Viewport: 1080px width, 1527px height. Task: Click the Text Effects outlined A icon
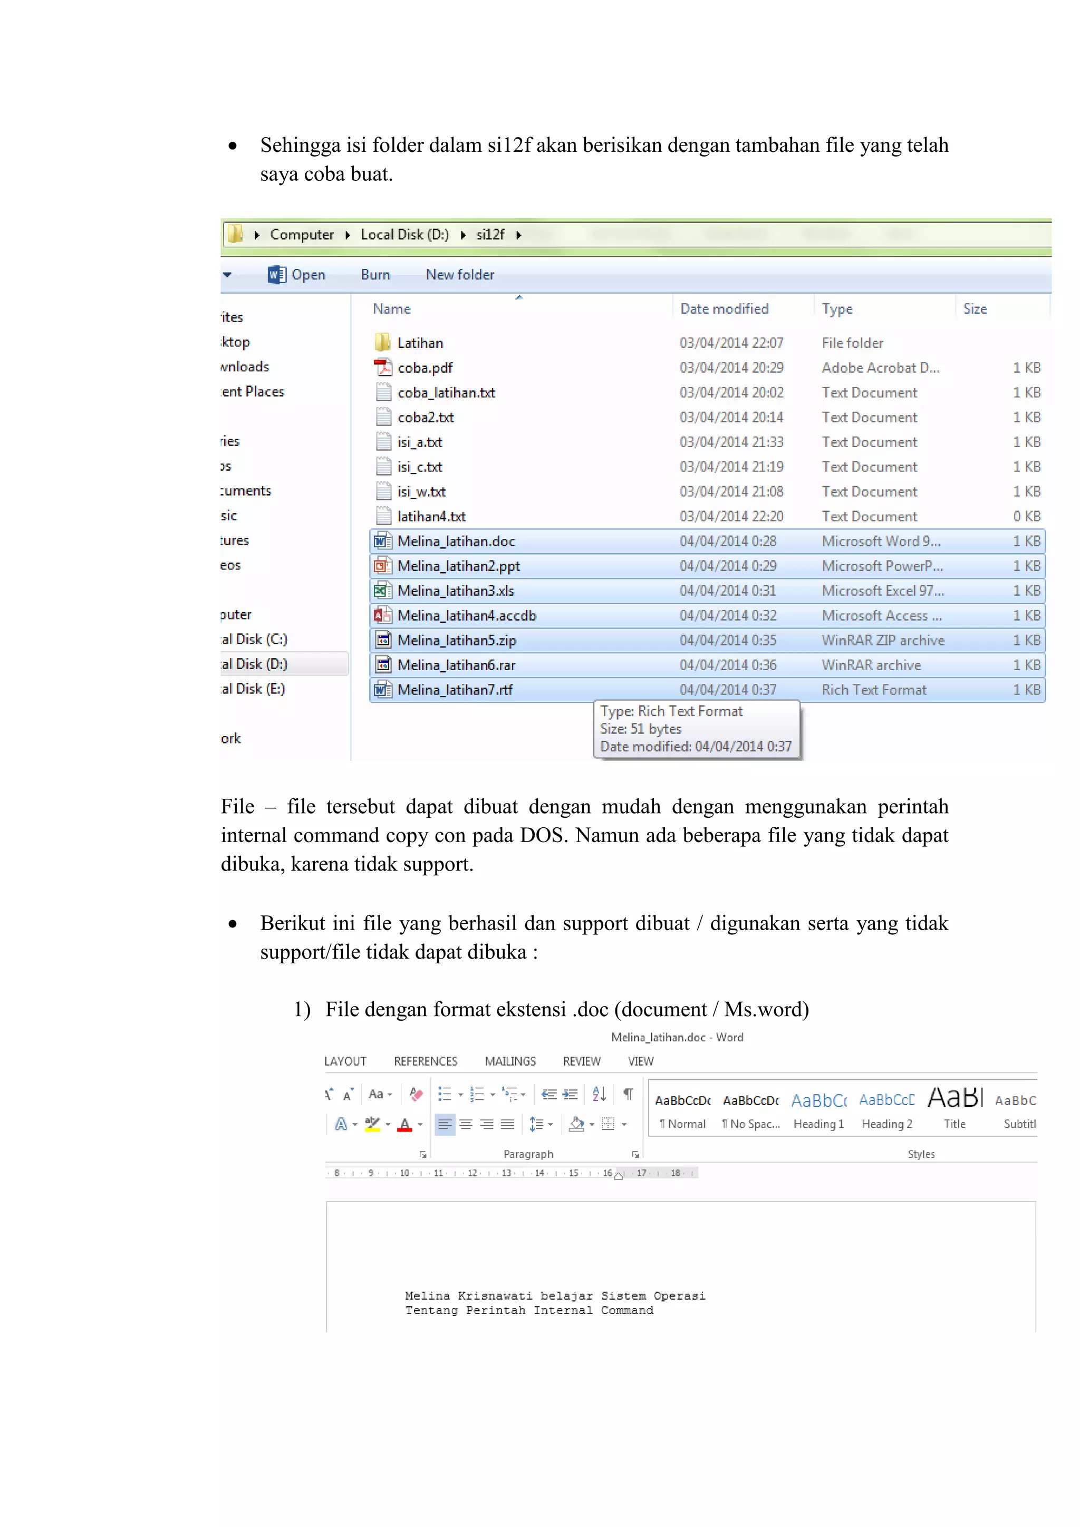point(341,1124)
